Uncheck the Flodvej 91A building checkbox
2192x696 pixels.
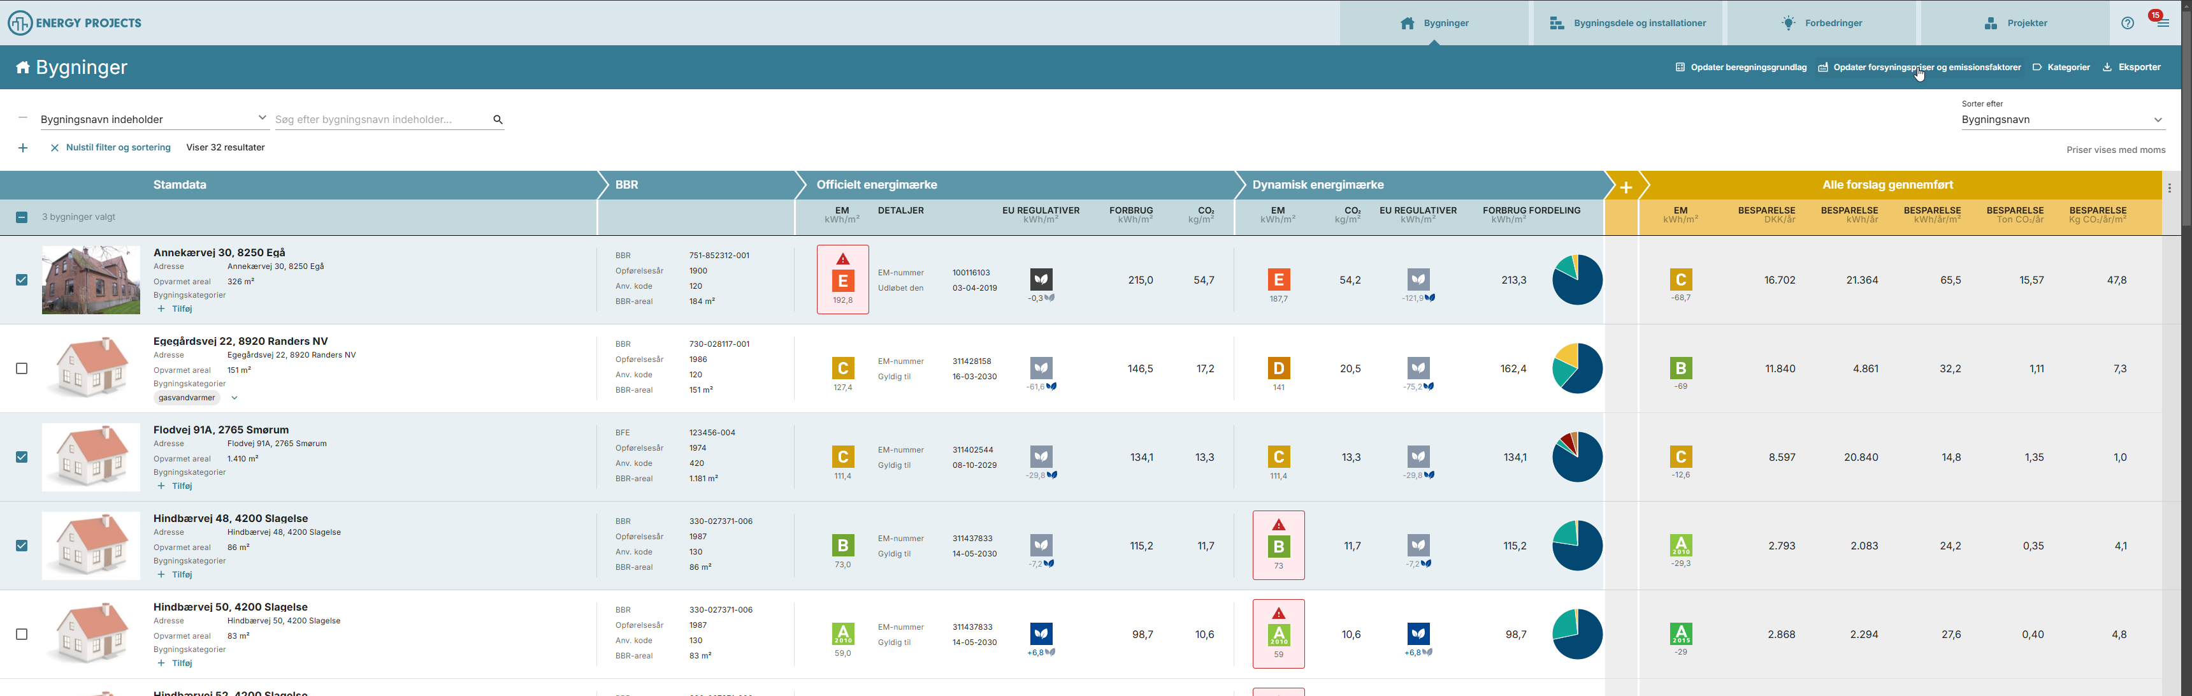click(x=22, y=457)
